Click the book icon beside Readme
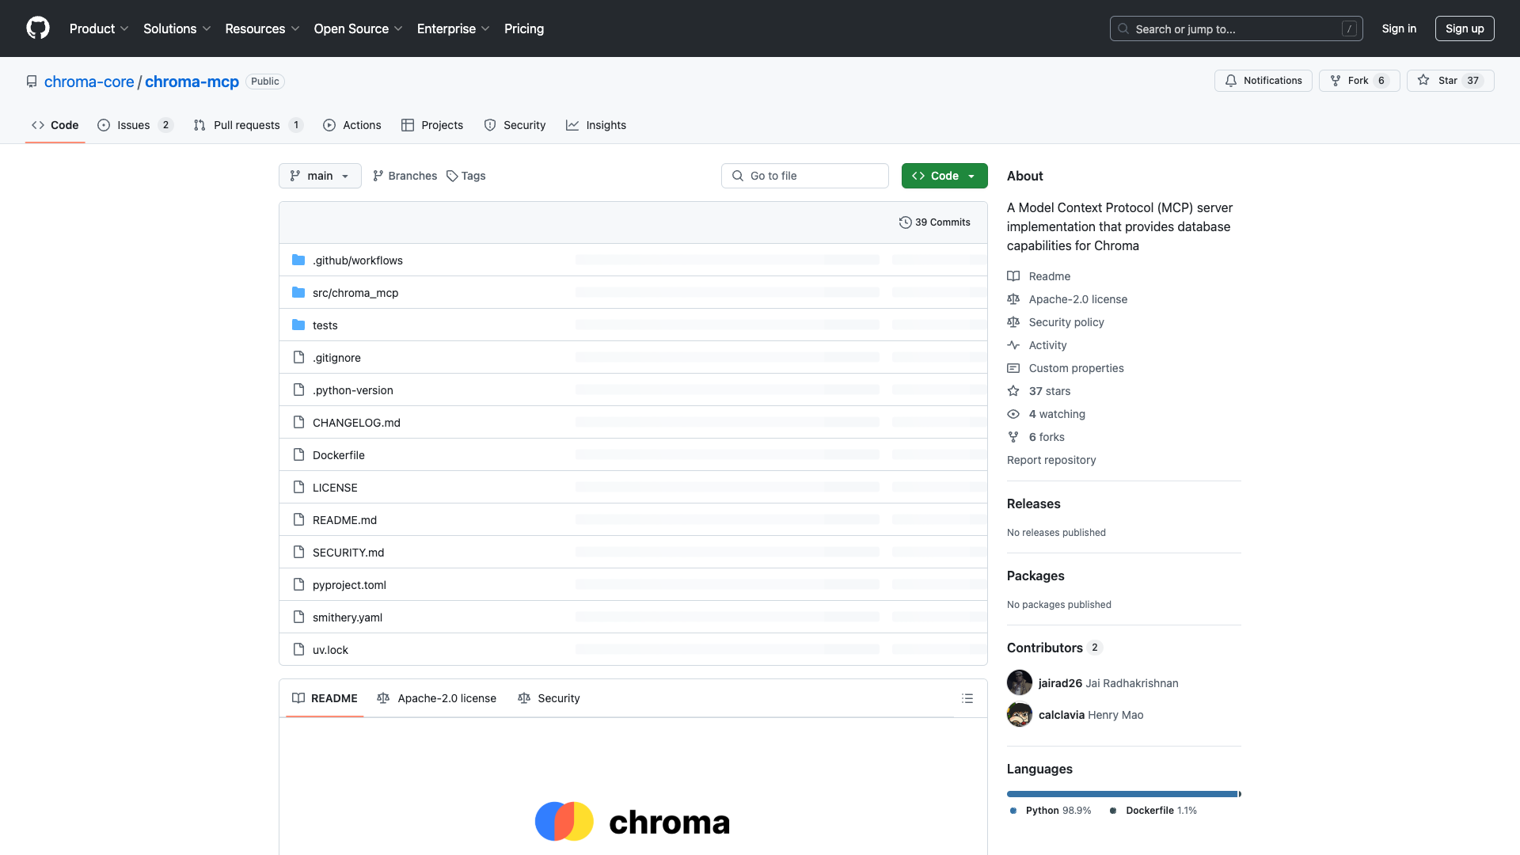This screenshot has width=1520, height=855. pyautogui.click(x=1013, y=275)
